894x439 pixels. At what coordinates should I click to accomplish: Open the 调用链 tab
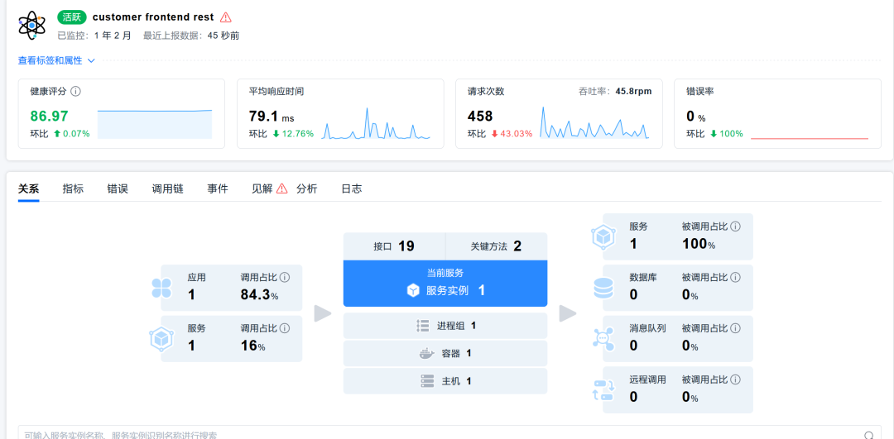(x=167, y=188)
